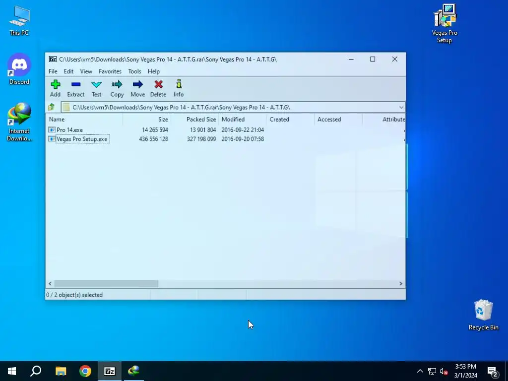Launch Google Chrome from taskbar
The width and height of the screenshot is (508, 381).
coord(85,371)
